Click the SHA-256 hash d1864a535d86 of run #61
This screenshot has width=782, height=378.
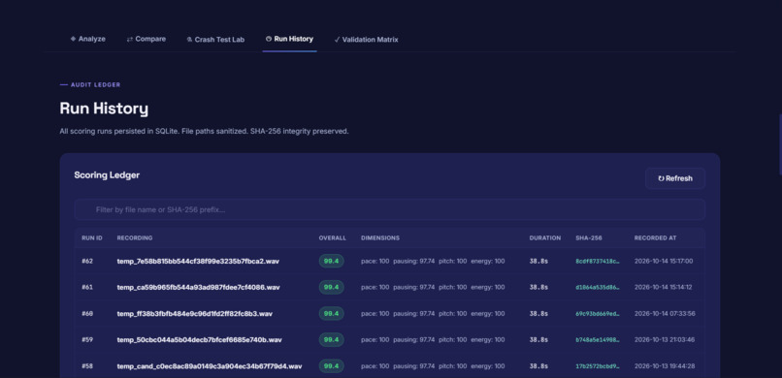coord(598,287)
